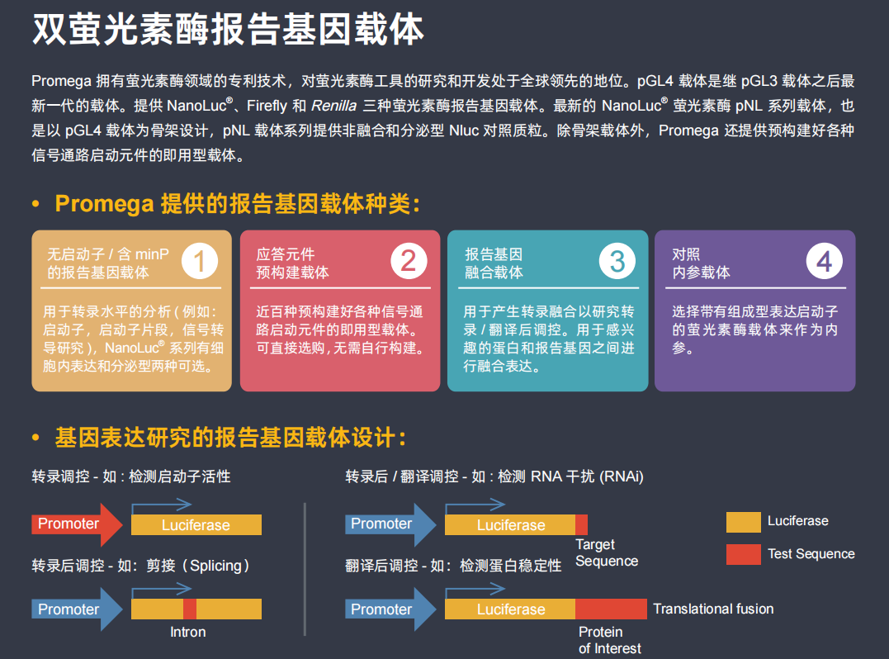
Task: Click the numbered circle 1 on the orange card
Action: pyautogui.click(x=200, y=261)
